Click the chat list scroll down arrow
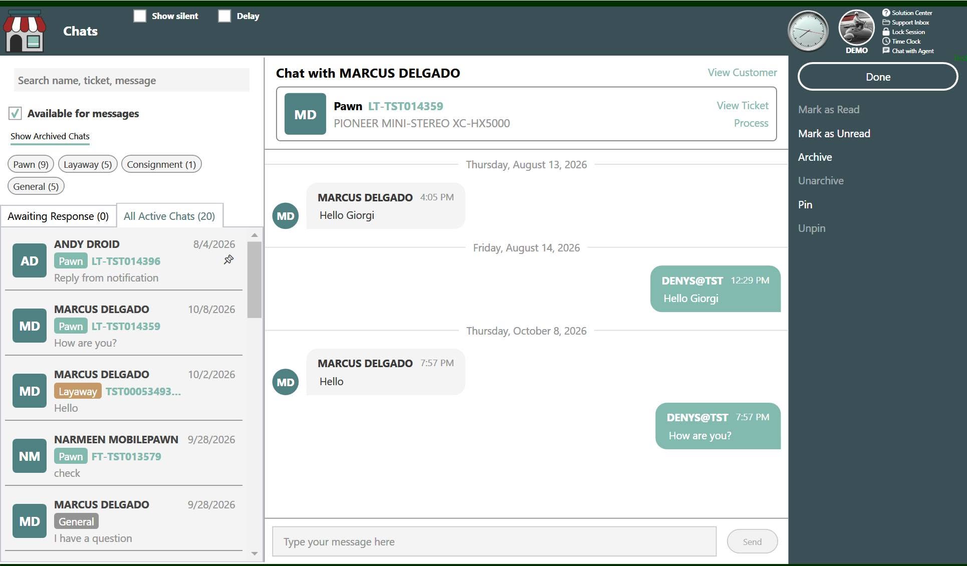The width and height of the screenshot is (967, 566). (x=255, y=553)
